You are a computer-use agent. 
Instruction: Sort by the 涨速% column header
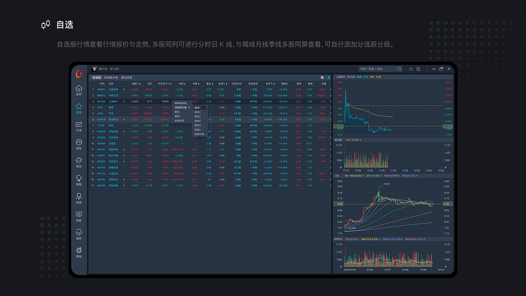(222, 83)
